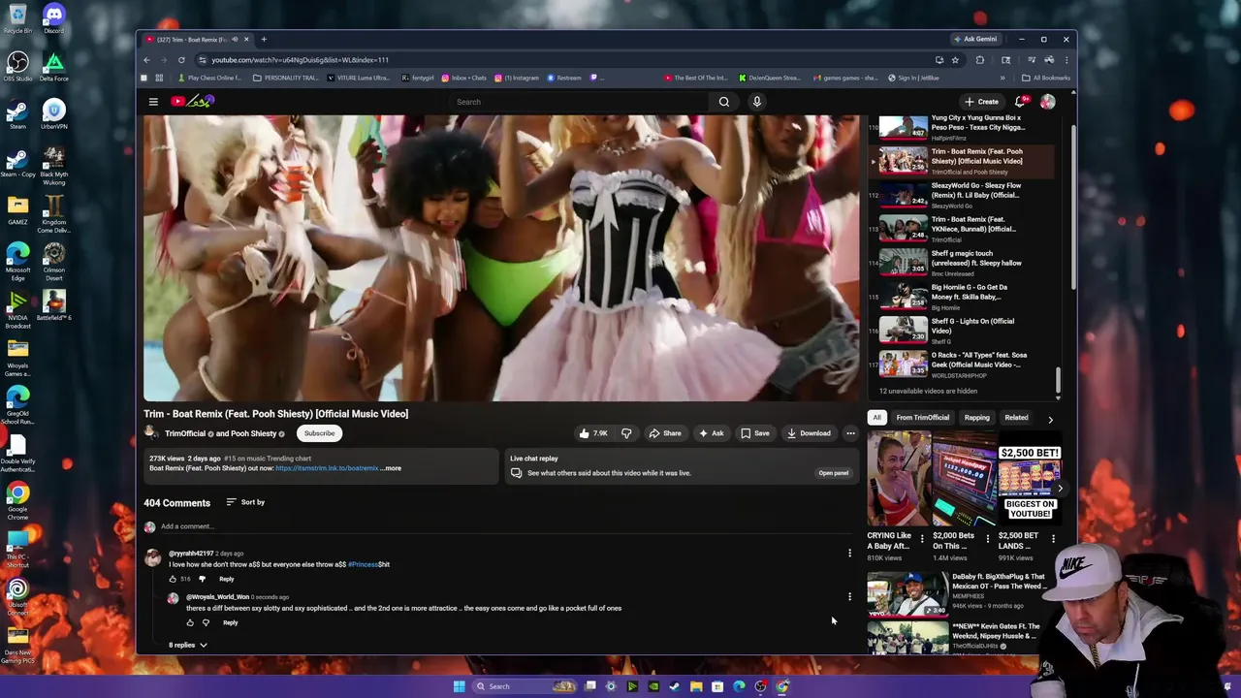Start voice search with the microphone
Viewport: 1241px width, 698px height.
click(x=757, y=102)
